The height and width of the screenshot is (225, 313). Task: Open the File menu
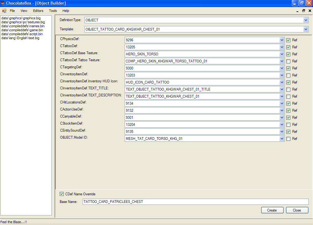pyautogui.click(x=12, y=11)
